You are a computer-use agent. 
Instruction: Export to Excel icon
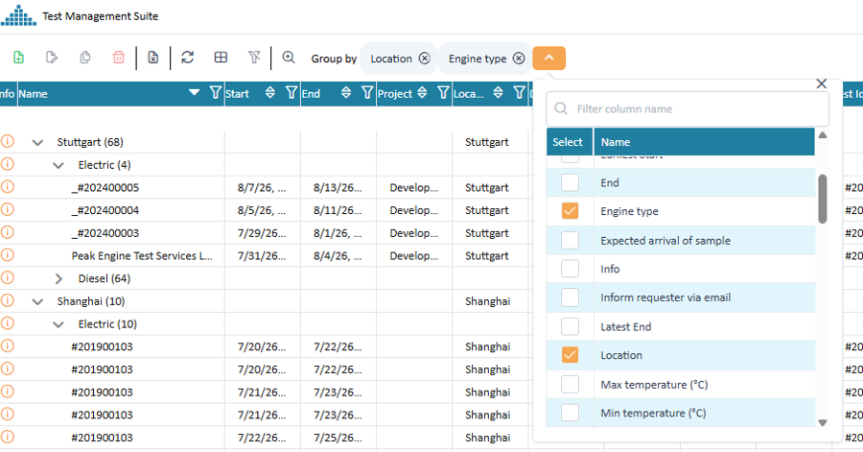[153, 58]
